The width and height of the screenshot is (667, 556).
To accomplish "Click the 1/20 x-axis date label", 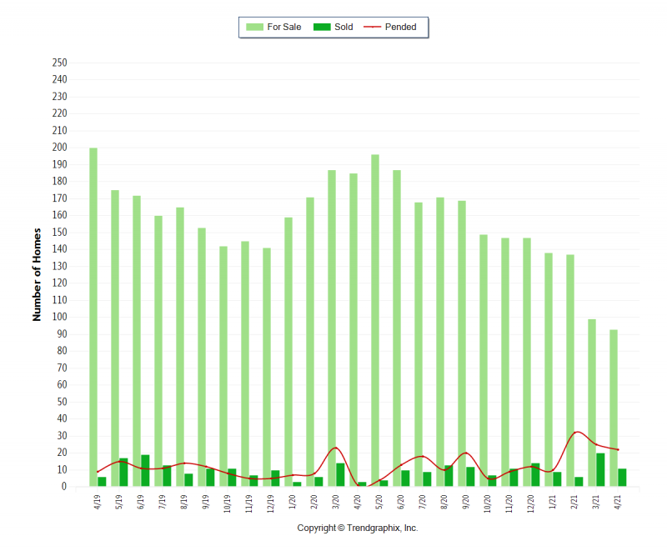I will (291, 503).
